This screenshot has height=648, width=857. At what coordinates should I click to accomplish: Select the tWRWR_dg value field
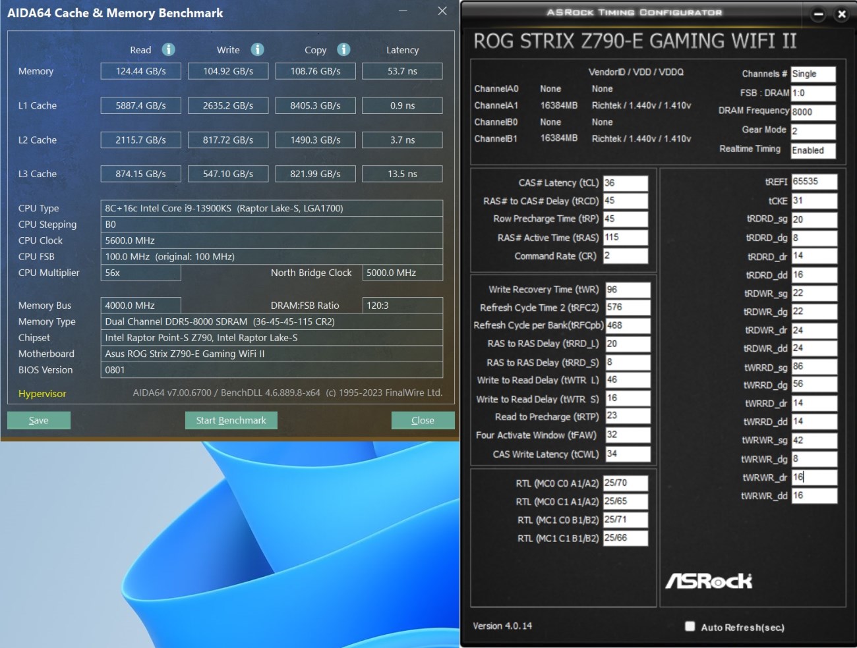click(814, 458)
